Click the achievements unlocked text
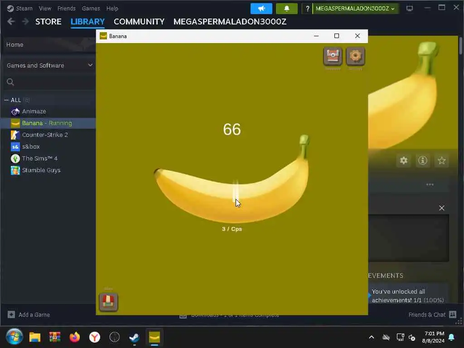The image size is (464, 348). pyautogui.click(x=408, y=295)
